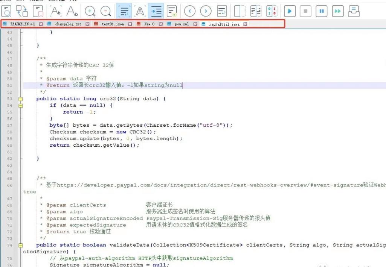Viewport: 386px width, 267px height.
Task: Collapse the crc32 method at line 53
Action: pyautogui.click(x=21, y=99)
